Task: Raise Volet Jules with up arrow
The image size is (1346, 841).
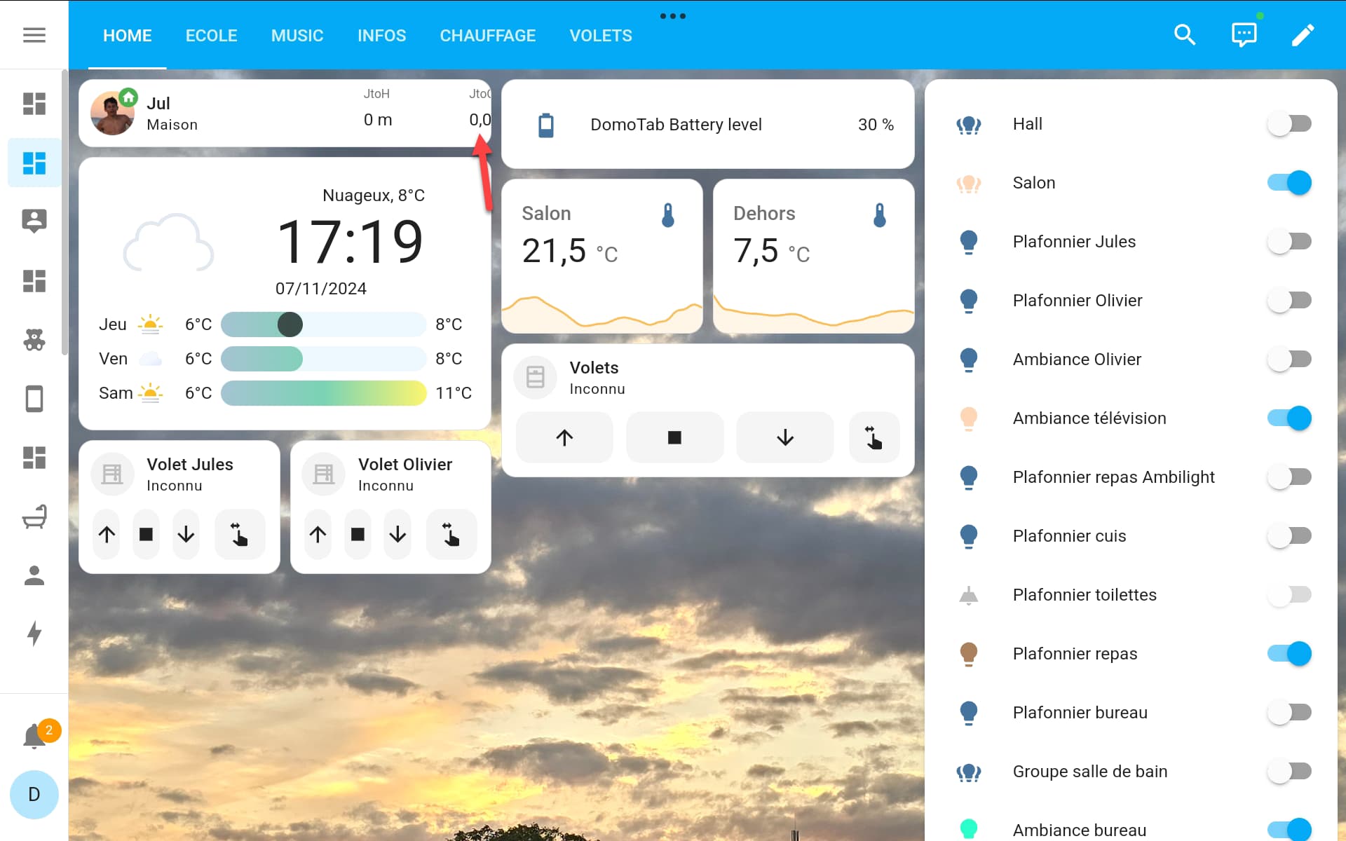Action: point(107,535)
